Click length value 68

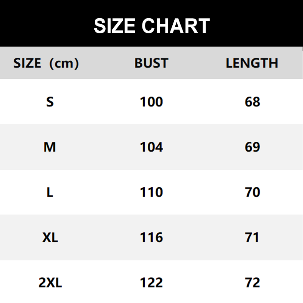tap(252, 102)
